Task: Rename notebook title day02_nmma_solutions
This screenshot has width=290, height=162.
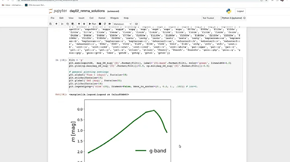Action: pos(87,11)
